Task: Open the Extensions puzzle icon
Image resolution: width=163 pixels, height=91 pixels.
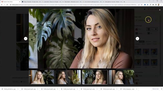Action: pyautogui.click(x=153, y=5)
